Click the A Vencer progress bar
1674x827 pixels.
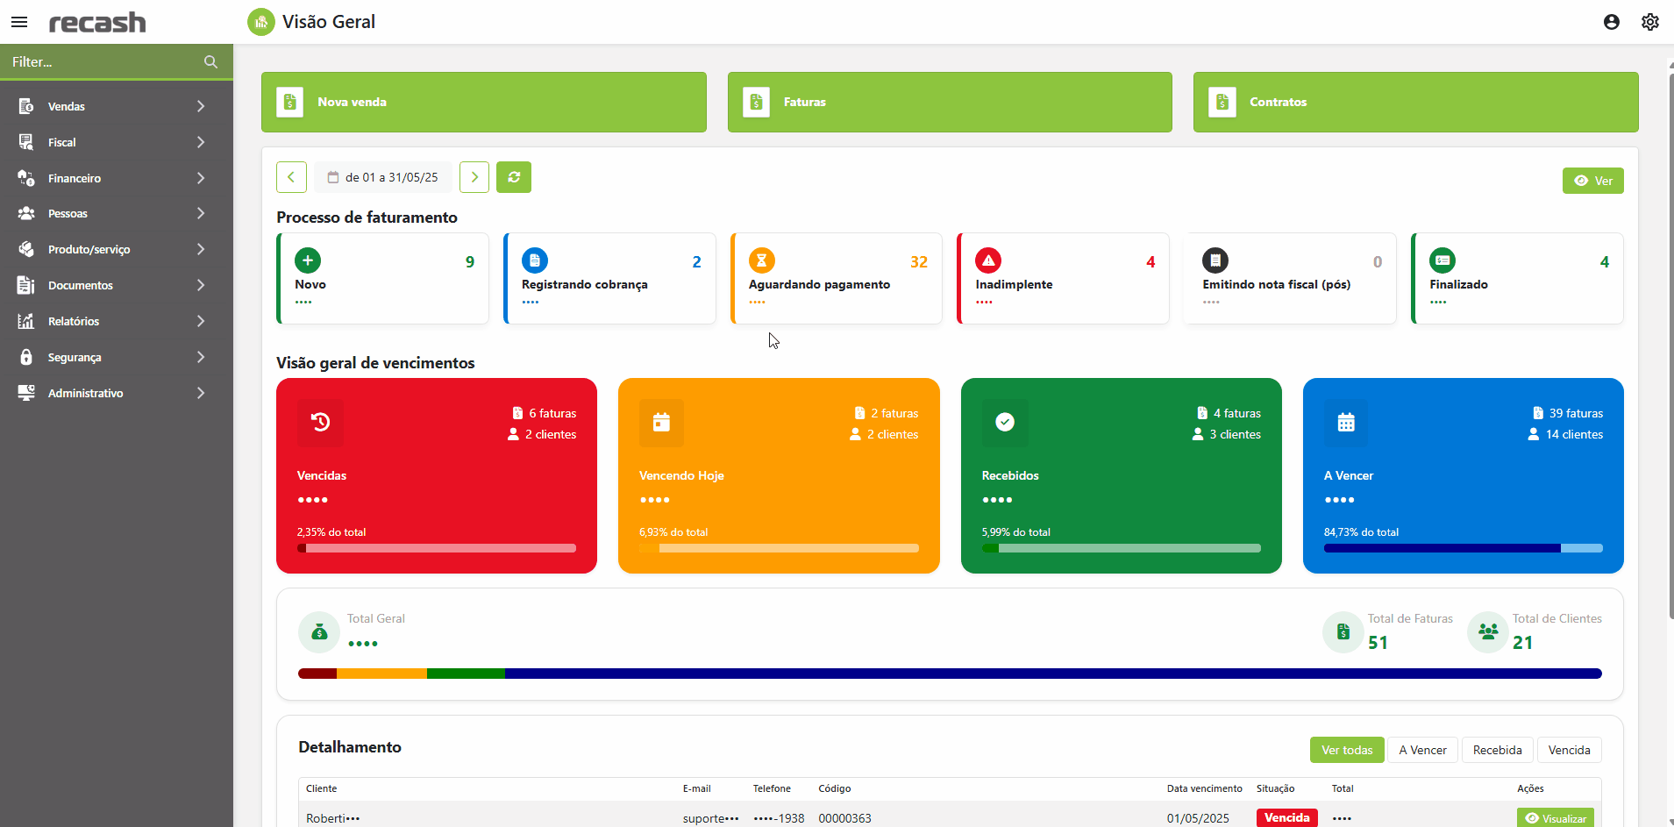tap(1463, 548)
